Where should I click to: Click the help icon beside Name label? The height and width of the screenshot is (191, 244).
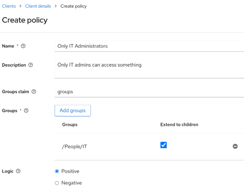click(x=23, y=46)
